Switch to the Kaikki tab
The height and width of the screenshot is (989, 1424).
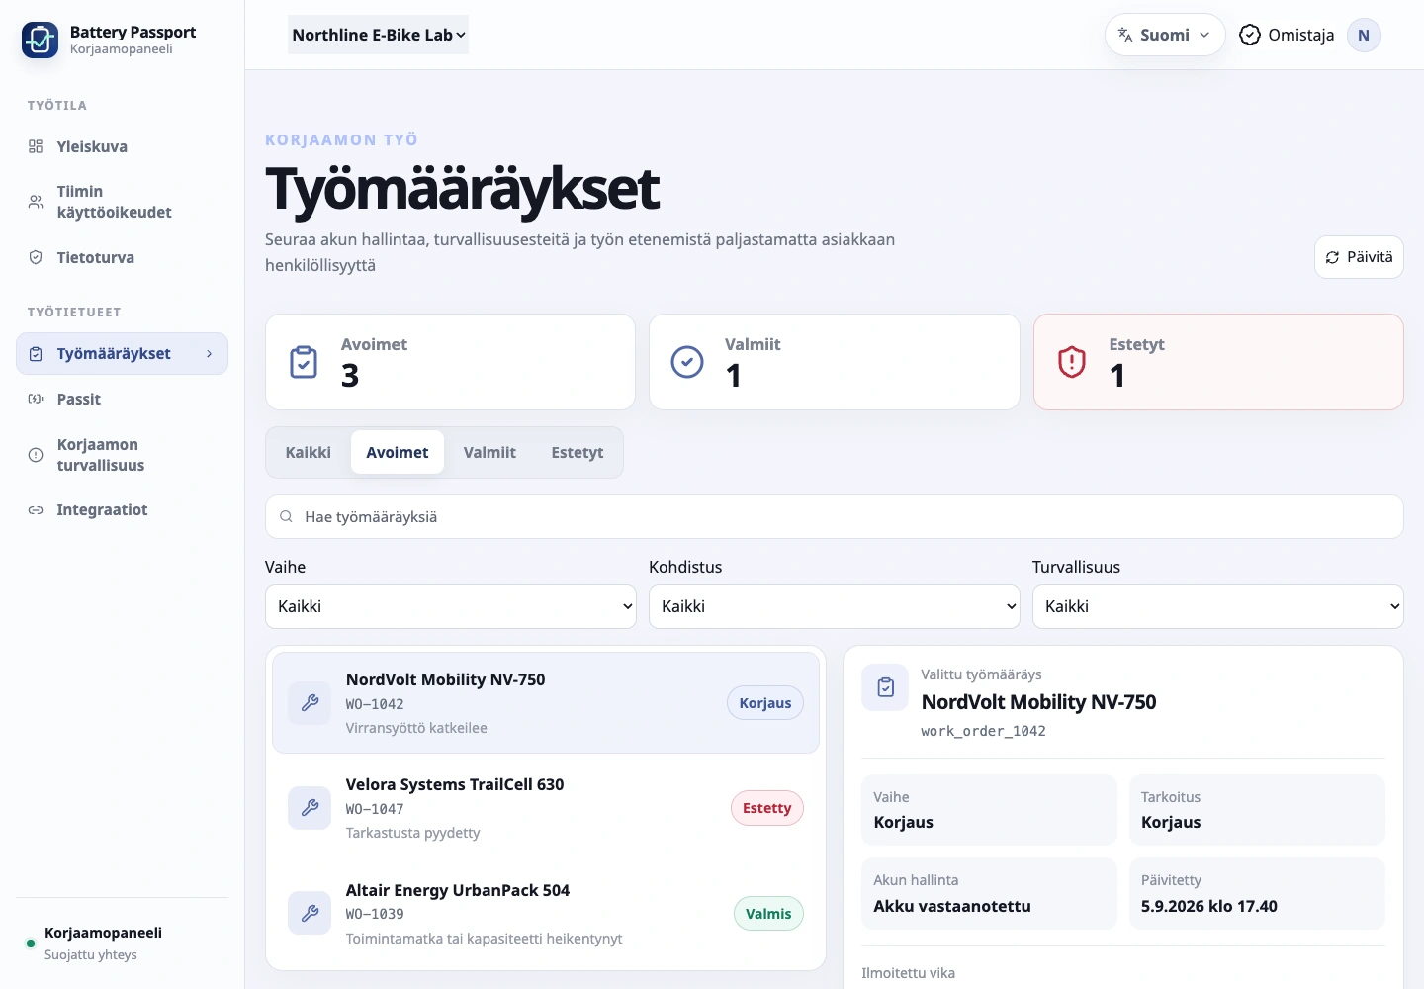(309, 453)
